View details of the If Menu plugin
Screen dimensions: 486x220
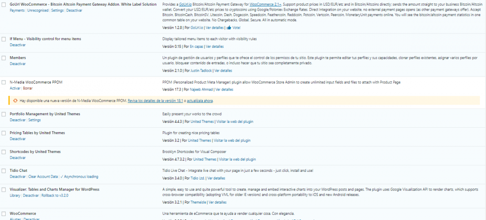[x=214, y=46]
